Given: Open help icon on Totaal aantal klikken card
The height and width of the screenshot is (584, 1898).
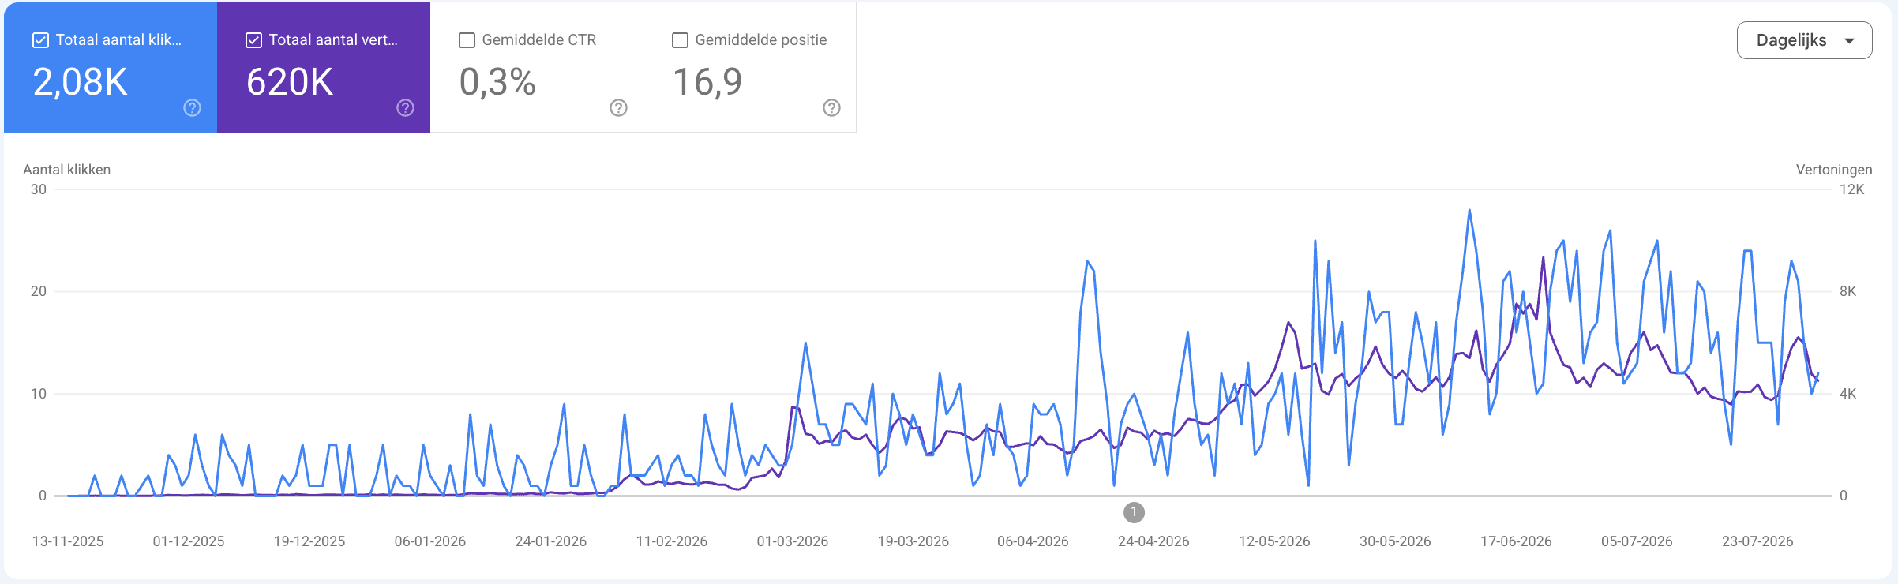Looking at the screenshot, I should coord(193,108).
